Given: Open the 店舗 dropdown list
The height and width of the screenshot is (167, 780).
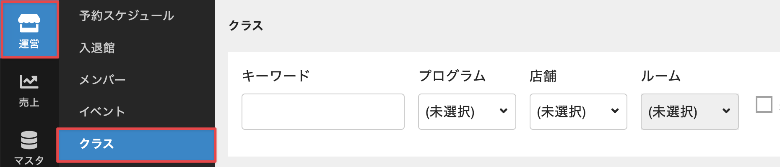Looking at the screenshot, I should pos(578,111).
